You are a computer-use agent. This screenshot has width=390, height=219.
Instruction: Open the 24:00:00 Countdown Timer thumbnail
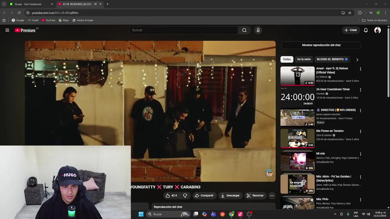[297, 97]
